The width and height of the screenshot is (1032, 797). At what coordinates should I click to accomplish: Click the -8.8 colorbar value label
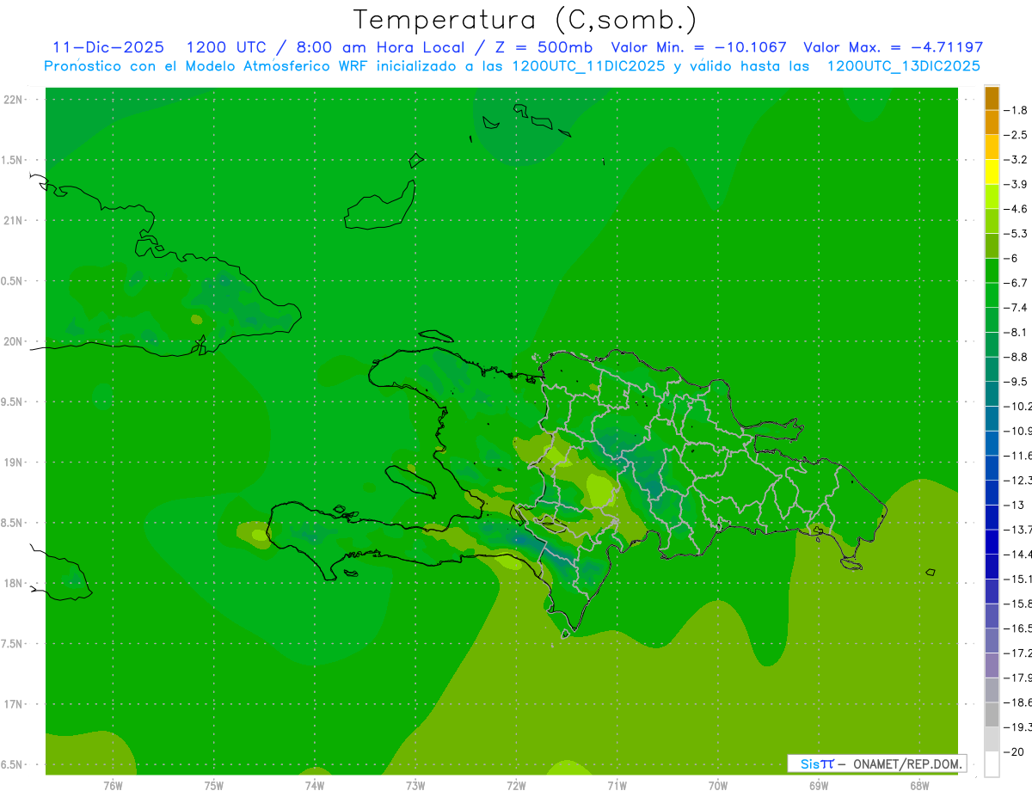point(1017,357)
